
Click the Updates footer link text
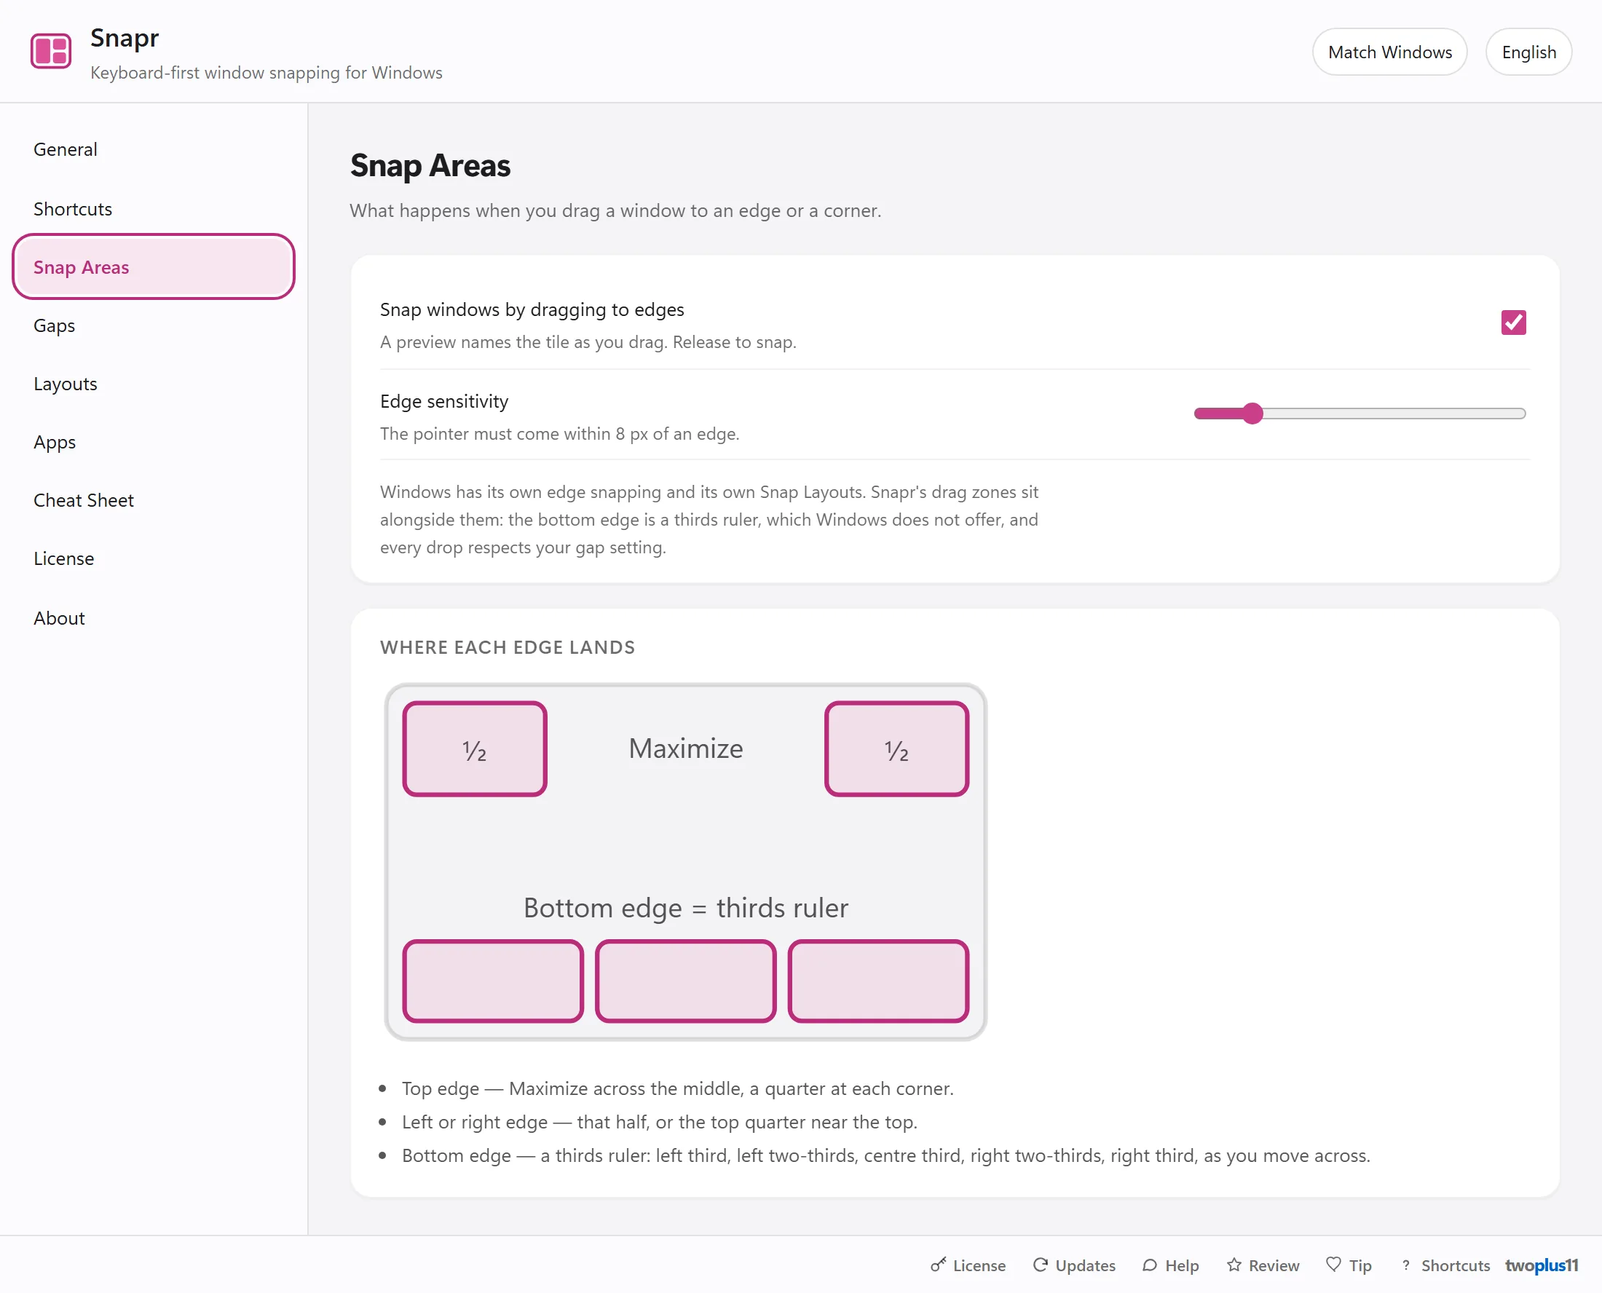click(1084, 1265)
